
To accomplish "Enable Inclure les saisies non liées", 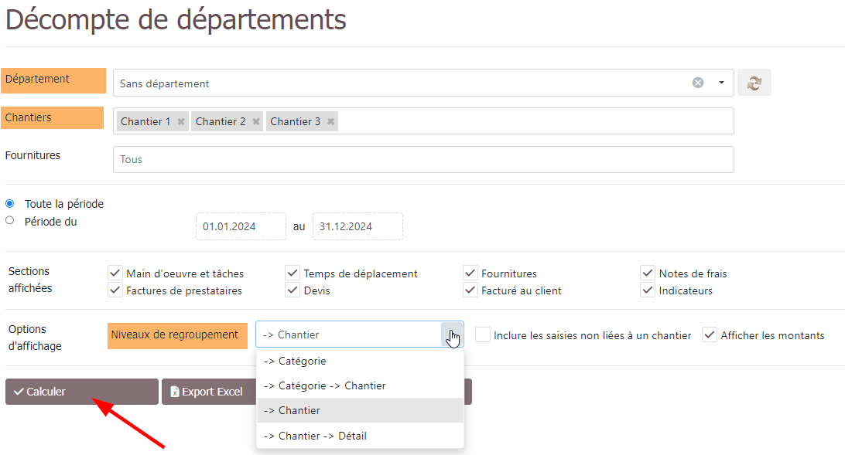I will tap(483, 334).
